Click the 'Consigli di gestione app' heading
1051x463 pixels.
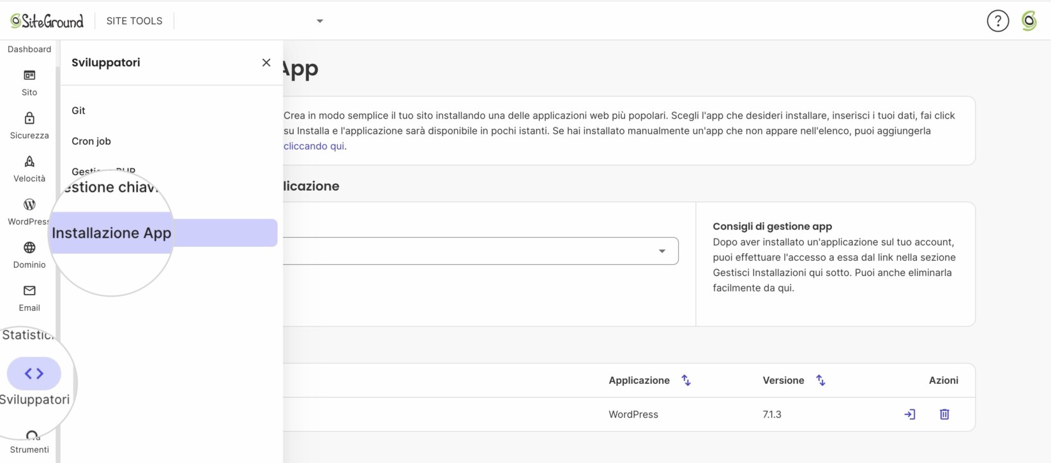click(772, 226)
